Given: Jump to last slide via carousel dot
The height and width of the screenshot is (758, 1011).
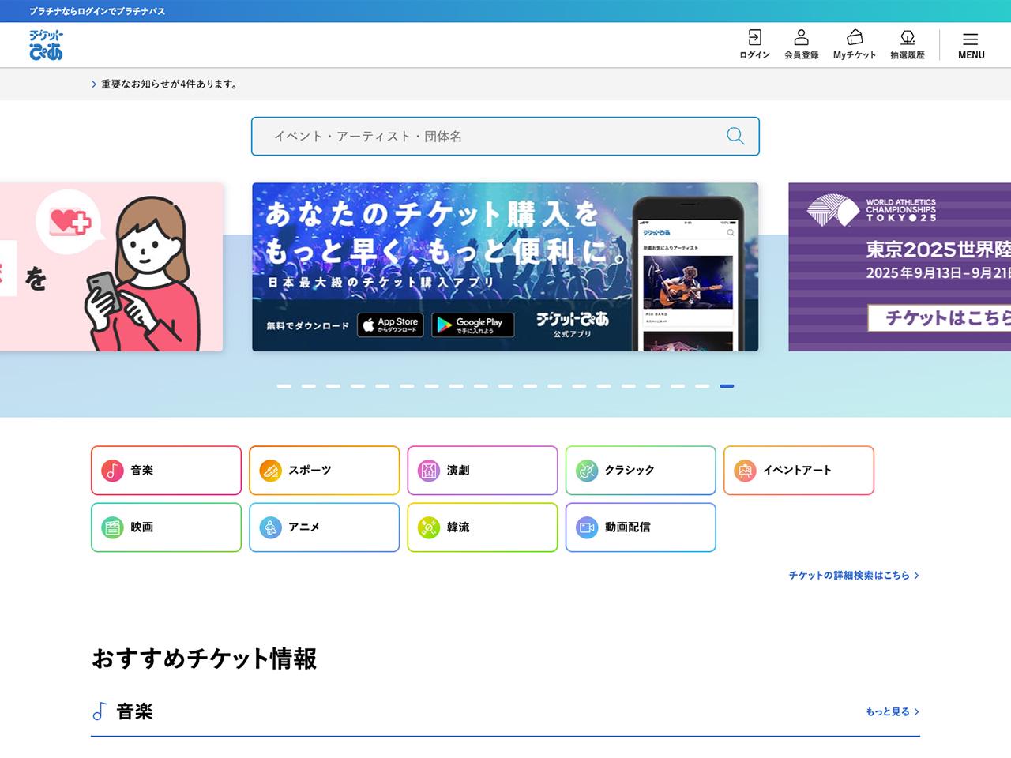Looking at the screenshot, I should [x=727, y=386].
